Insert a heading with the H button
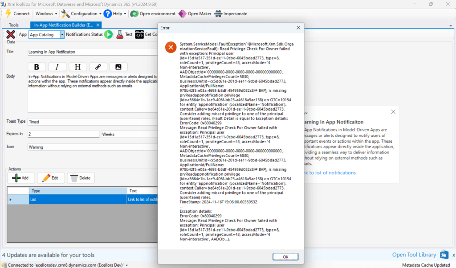456x268 pixels. pyautogui.click(x=77, y=67)
